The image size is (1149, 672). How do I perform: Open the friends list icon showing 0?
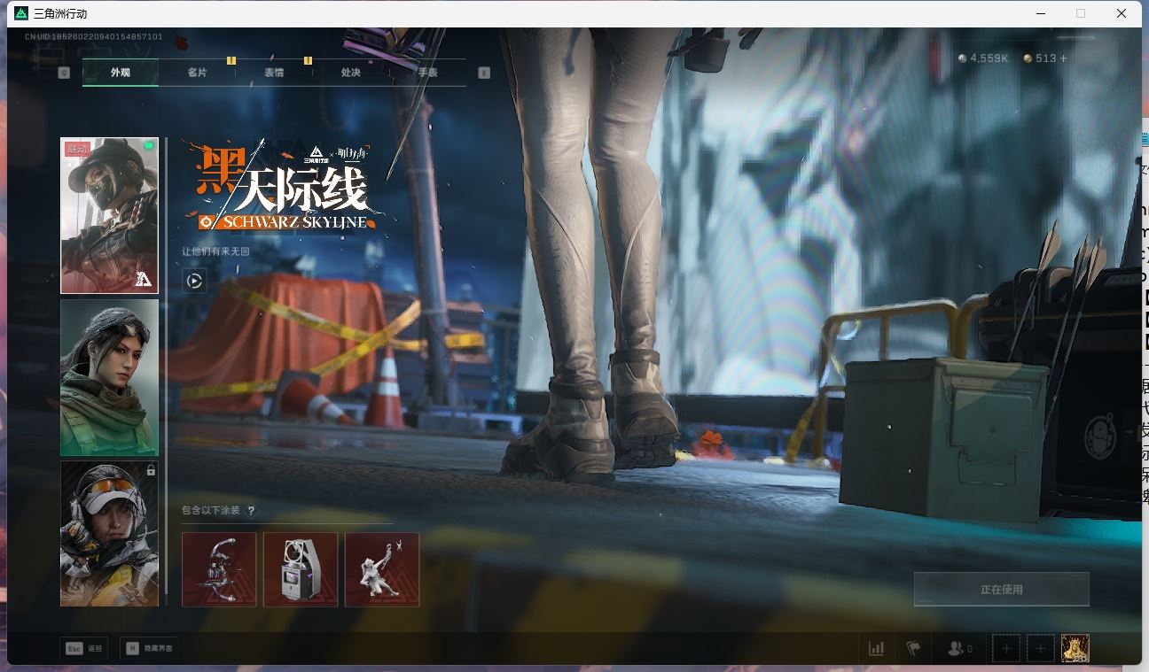[956, 648]
